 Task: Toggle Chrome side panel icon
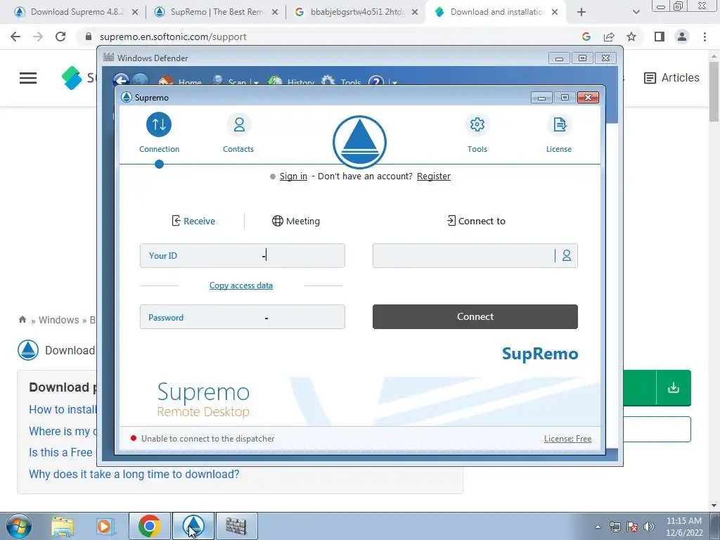pyautogui.click(x=660, y=37)
